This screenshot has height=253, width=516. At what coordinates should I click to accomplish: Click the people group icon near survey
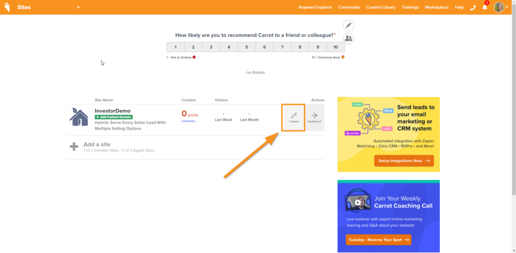pos(349,38)
